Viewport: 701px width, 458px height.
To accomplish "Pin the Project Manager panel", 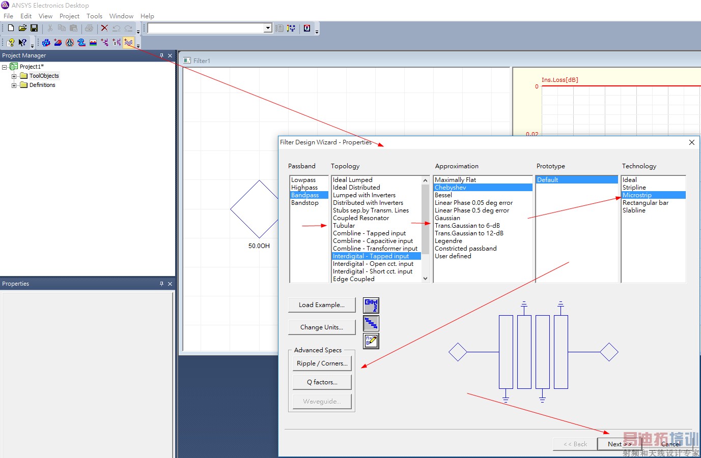I will tap(161, 55).
